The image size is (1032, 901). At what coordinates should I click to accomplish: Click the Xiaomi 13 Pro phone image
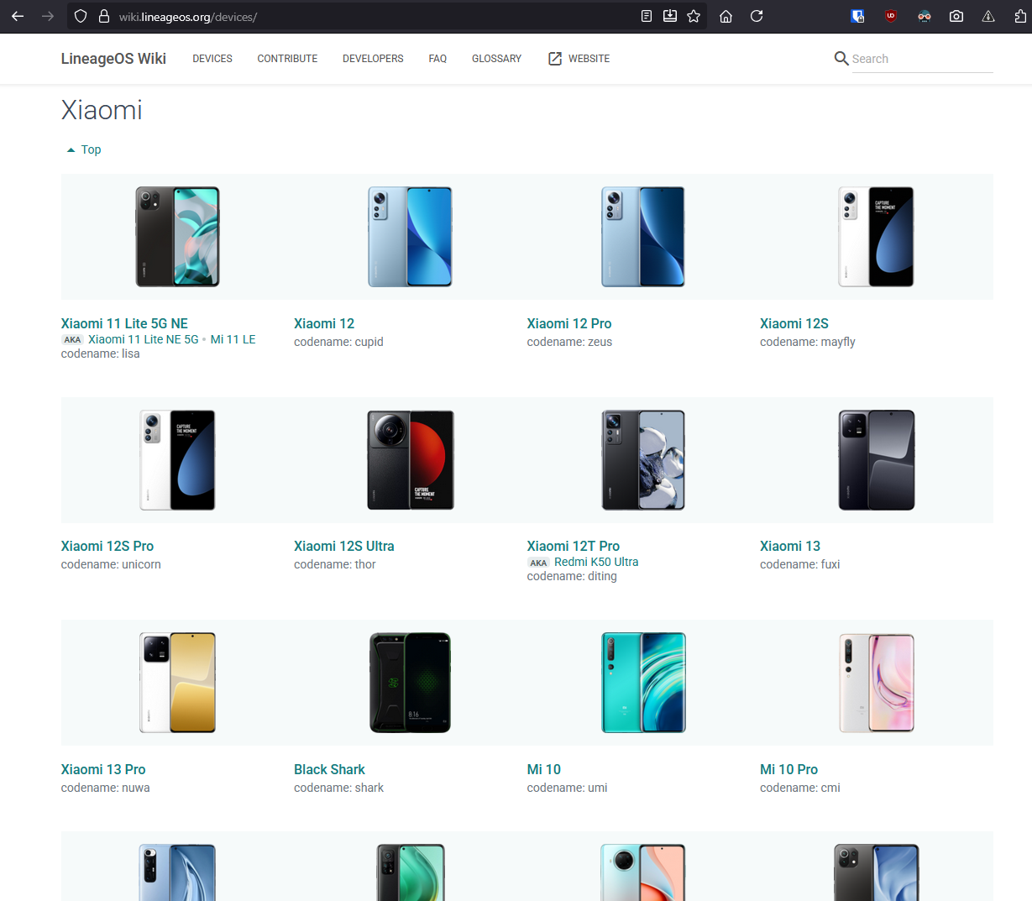tap(177, 683)
